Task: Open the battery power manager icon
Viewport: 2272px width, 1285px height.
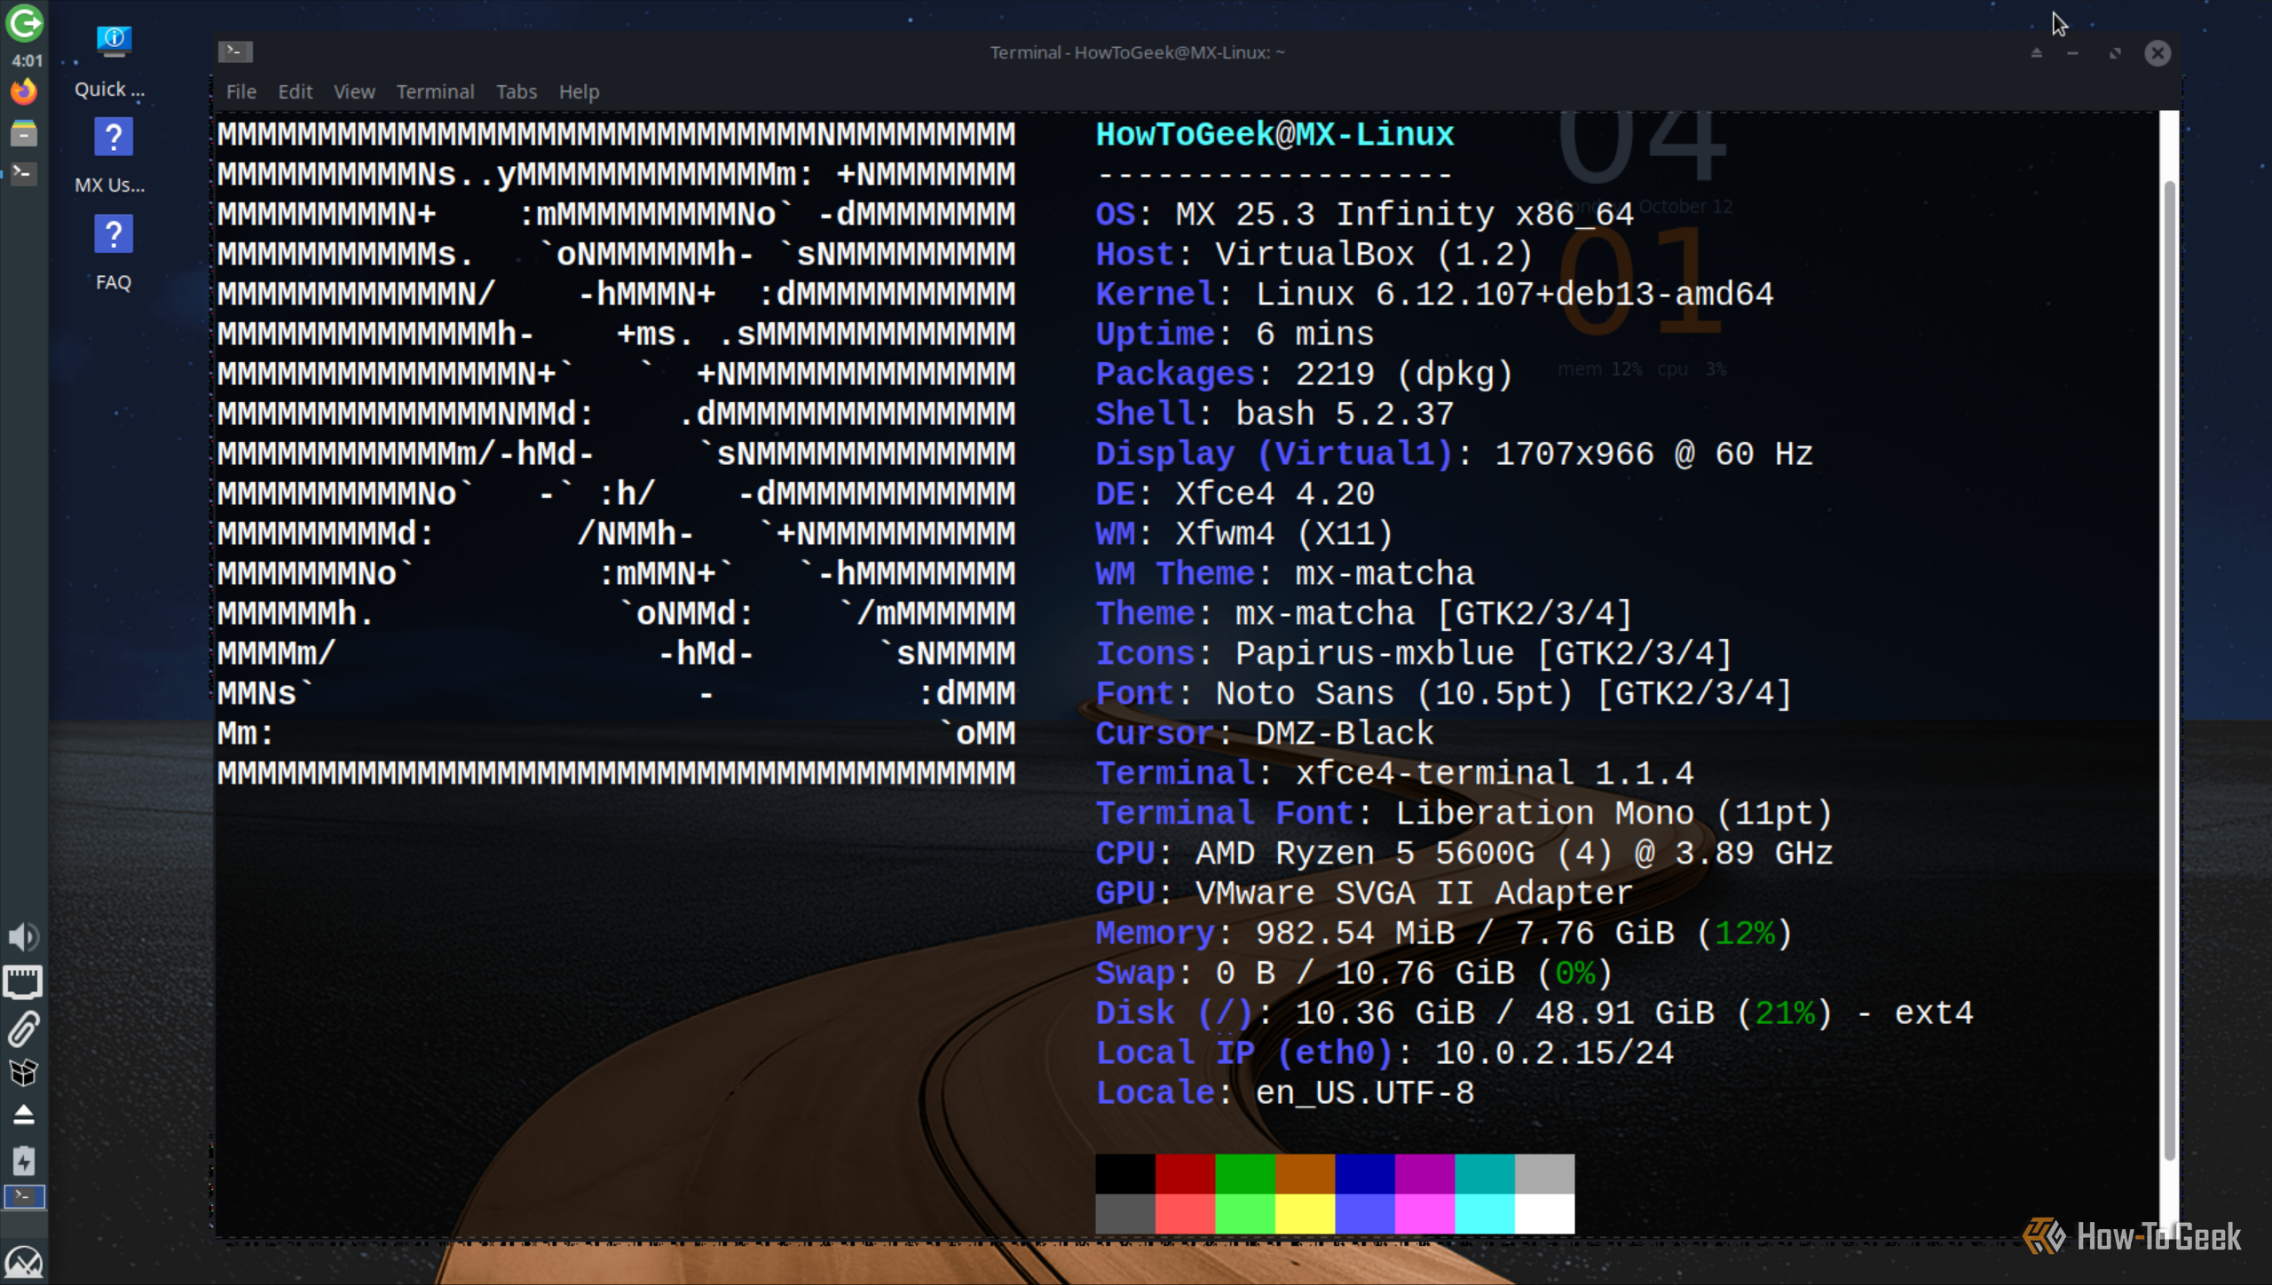Action: 24,1160
